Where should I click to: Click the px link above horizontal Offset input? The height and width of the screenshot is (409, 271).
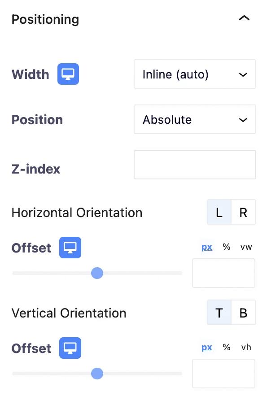[x=206, y=247]
